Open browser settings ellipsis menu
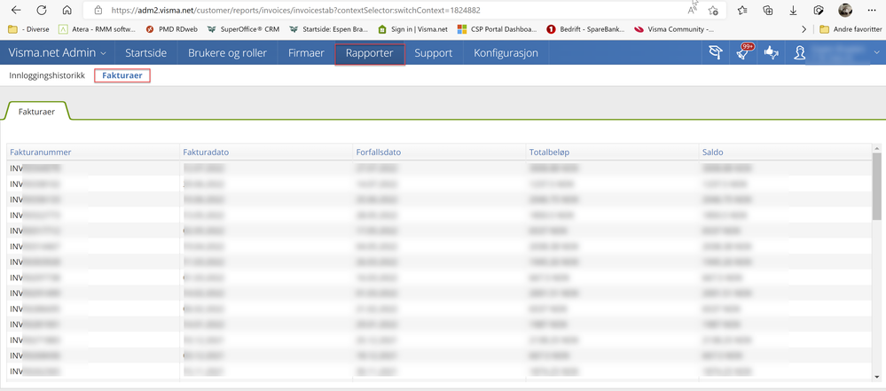Screen dimensions: 886x391 pos(871,10)
